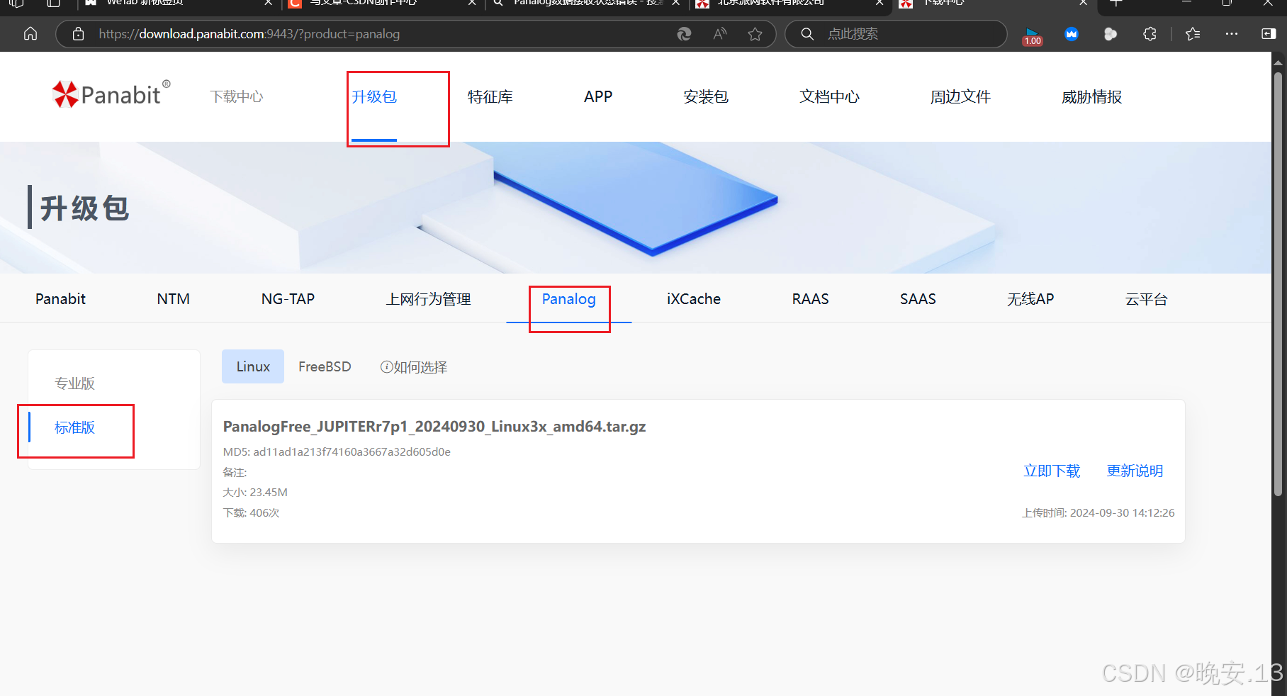Select 特征库 in top navigation
The width and height of the screenshot is (1287, 696).
[x=490, y=96]
